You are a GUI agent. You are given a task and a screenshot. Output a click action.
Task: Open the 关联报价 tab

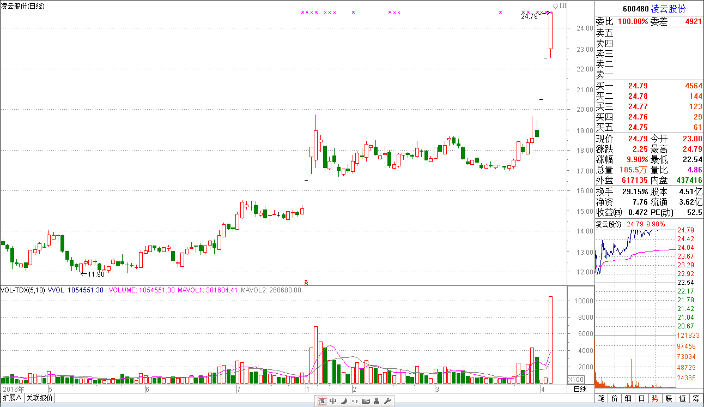pos(40,398)
